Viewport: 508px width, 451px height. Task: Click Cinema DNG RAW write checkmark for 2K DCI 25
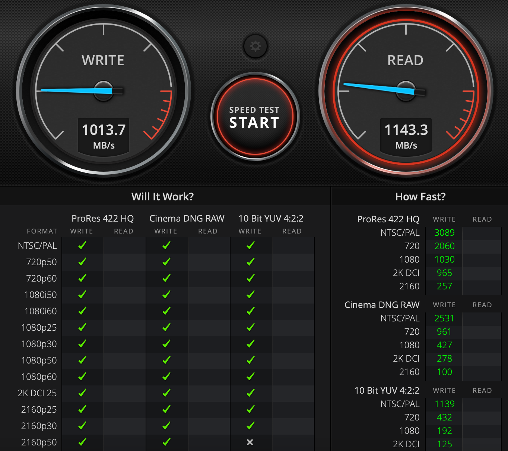tap(166, 393)
